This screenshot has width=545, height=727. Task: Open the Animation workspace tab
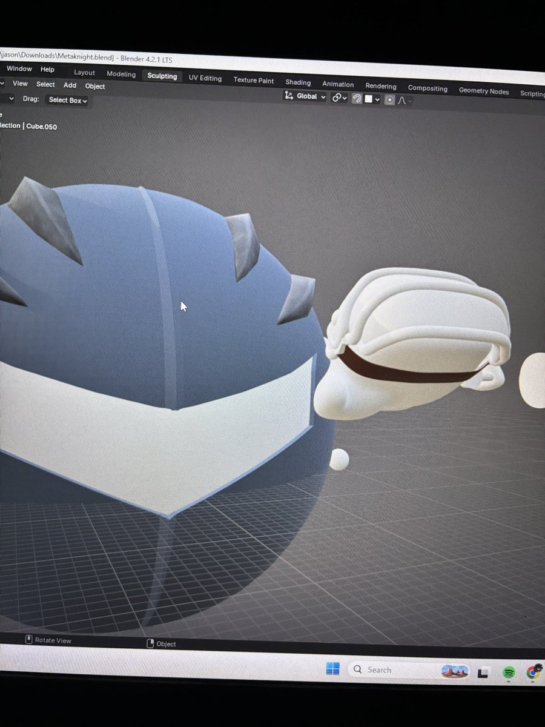click(337, 84)
